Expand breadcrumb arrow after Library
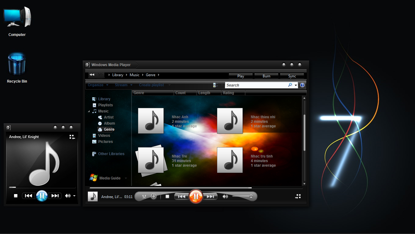 pos(126,75)
